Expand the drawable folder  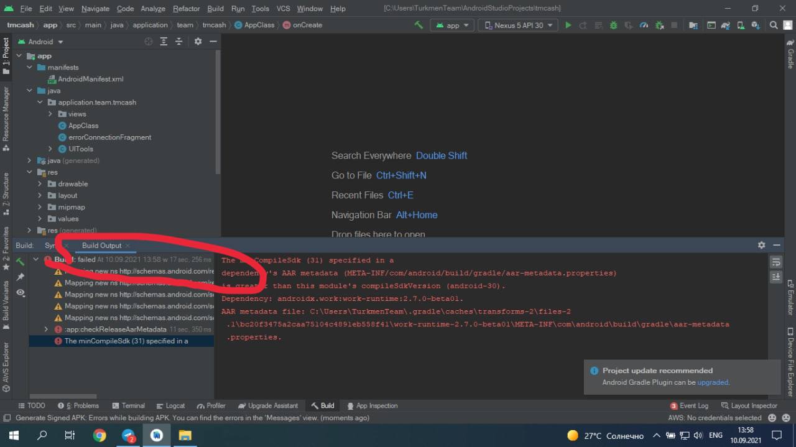coord(40,184)
